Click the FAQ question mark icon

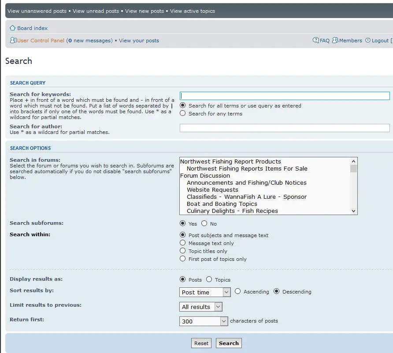click(316, 41)
